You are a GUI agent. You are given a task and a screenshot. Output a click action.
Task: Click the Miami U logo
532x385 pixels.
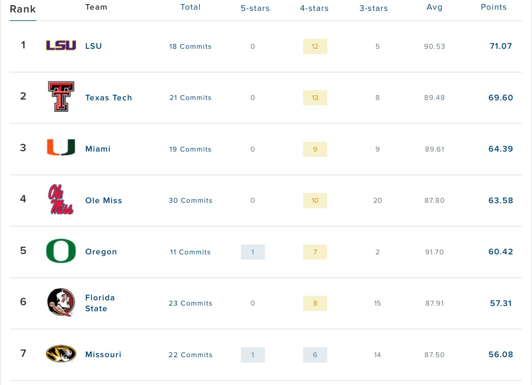pyautogui.click(x=61, y=148)
